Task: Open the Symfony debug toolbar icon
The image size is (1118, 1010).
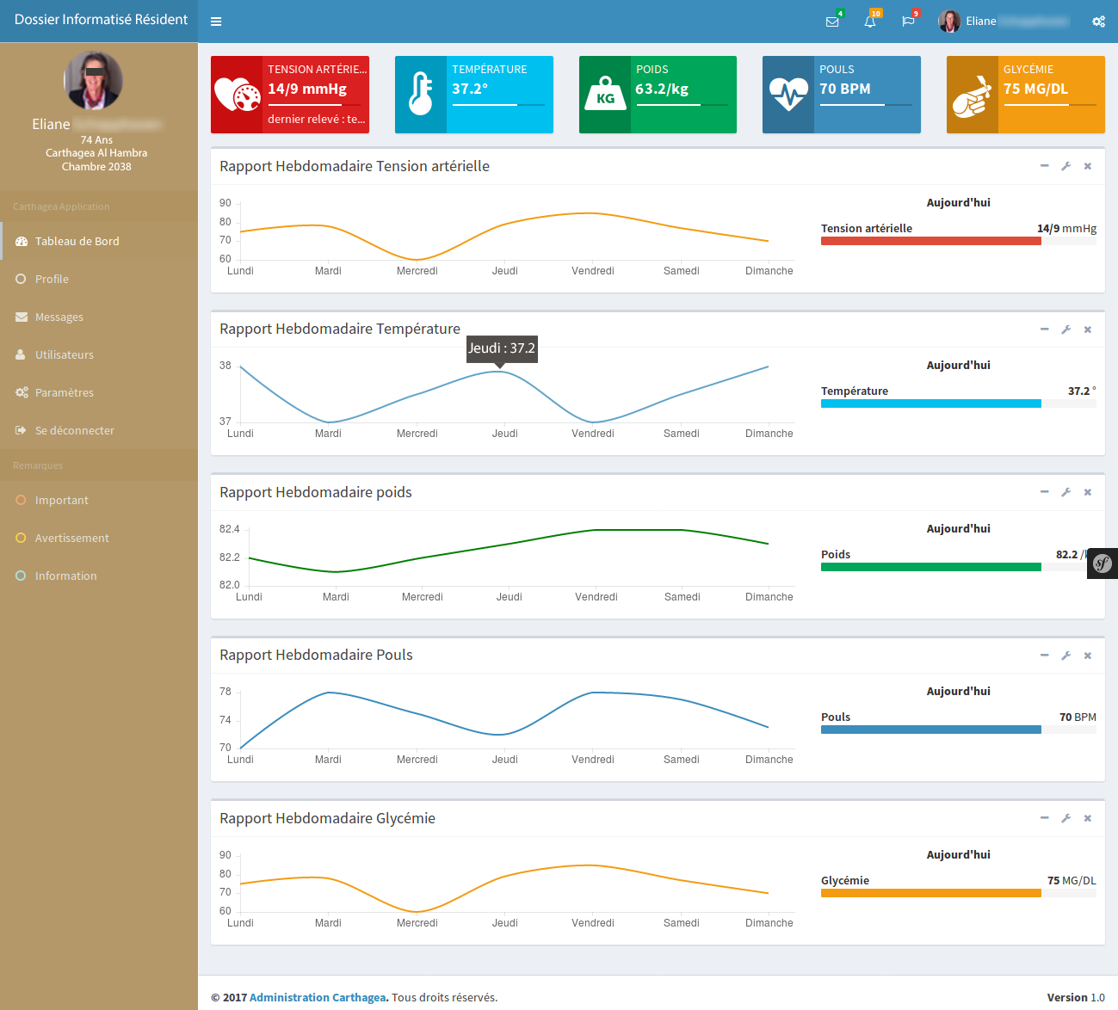Action: tap(1103, 564)
